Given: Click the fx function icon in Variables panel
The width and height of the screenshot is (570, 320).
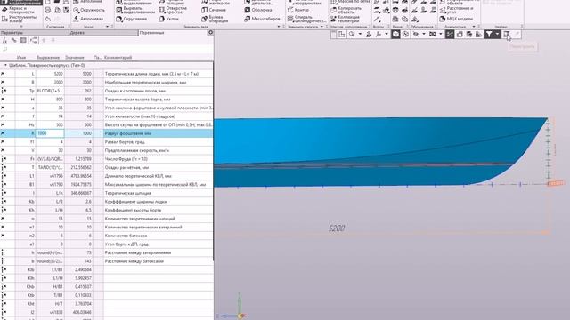Looking at the screenshot, I should coord(4,40).
